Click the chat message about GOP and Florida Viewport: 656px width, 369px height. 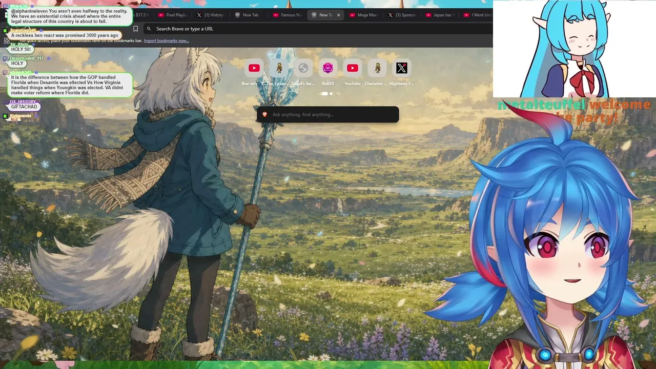coord(70,85)
